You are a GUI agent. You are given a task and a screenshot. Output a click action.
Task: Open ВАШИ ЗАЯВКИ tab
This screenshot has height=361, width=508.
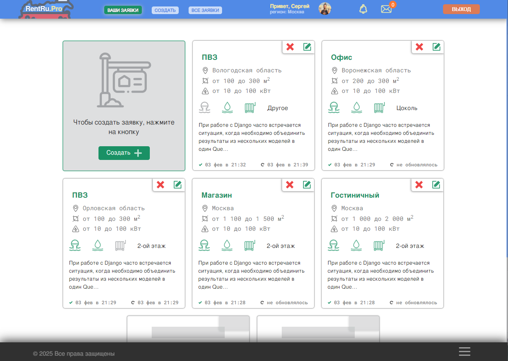[123, 10]
